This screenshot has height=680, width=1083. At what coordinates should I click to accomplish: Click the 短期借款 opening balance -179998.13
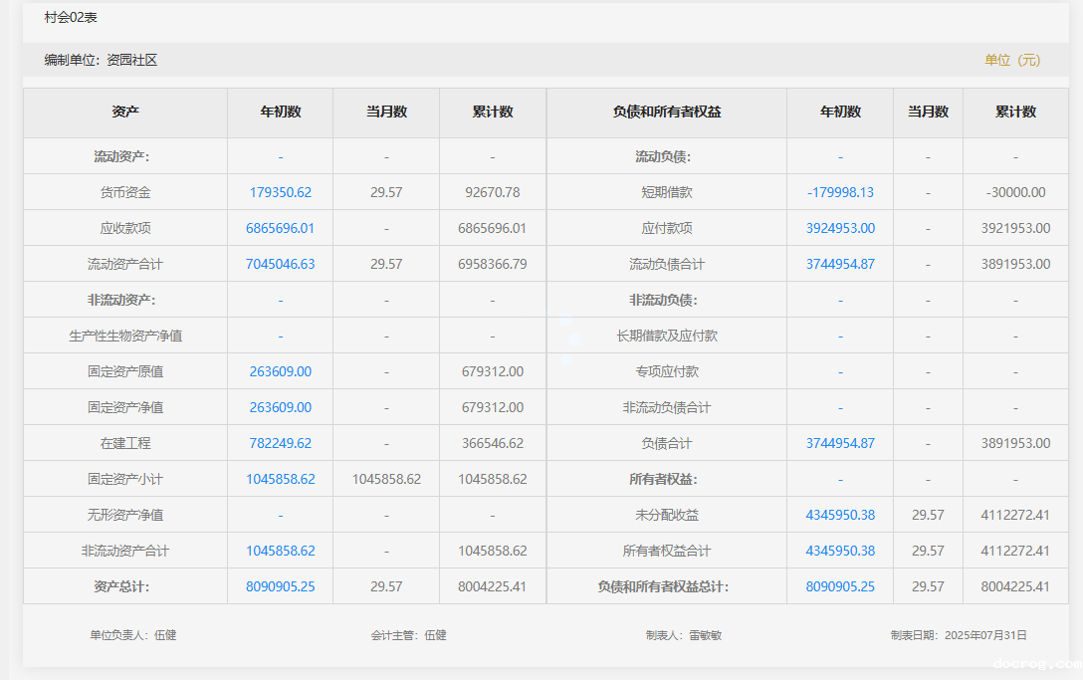tap(840, 192)
